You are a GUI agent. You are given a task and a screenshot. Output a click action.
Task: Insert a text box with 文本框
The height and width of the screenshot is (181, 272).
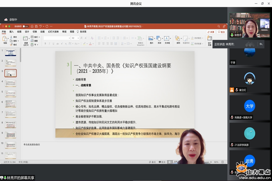click(167, 40)
